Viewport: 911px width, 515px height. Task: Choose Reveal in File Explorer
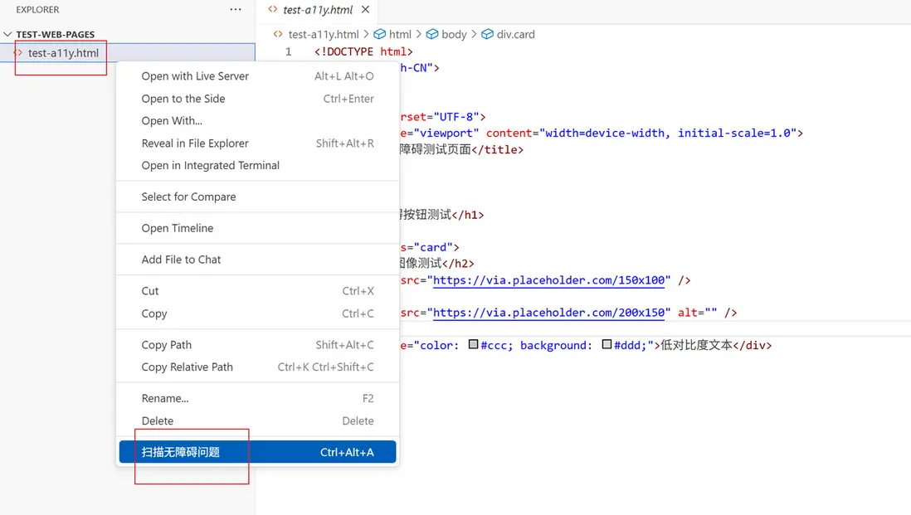(195, 143)
